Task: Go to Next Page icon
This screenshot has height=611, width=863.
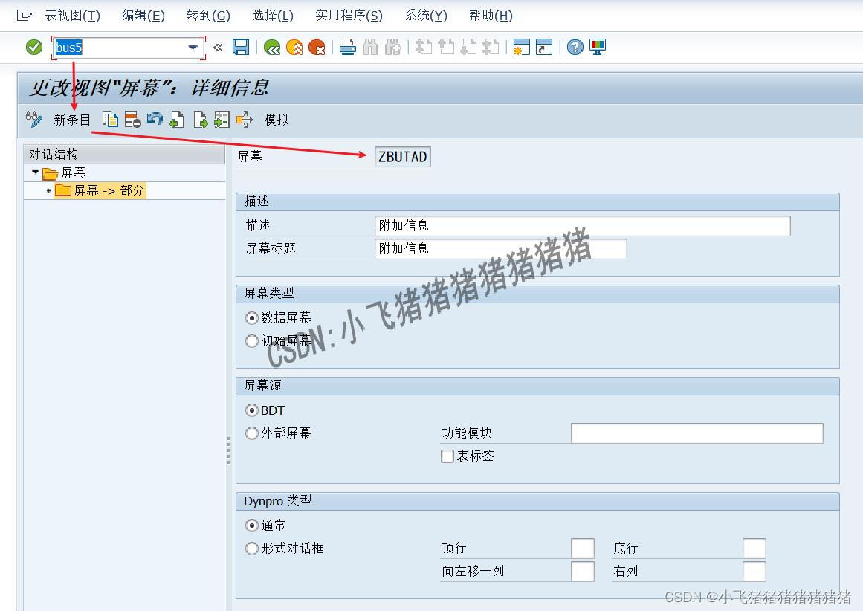Action: point(468,48)
